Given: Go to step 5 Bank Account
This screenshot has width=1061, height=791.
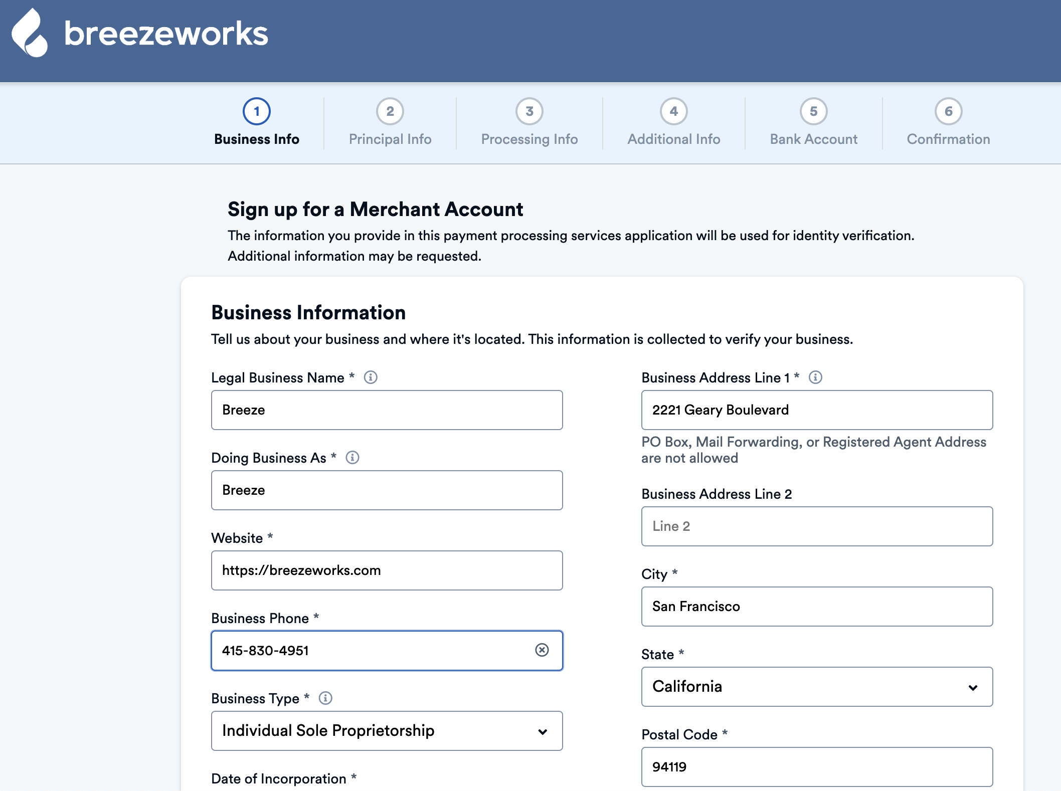Looking at the screenshot, I should click(814, 123).
